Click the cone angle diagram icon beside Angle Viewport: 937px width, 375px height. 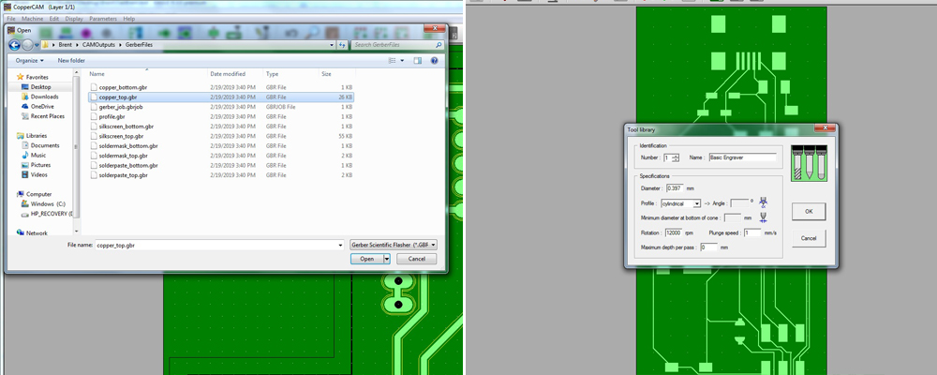point(763,202)
